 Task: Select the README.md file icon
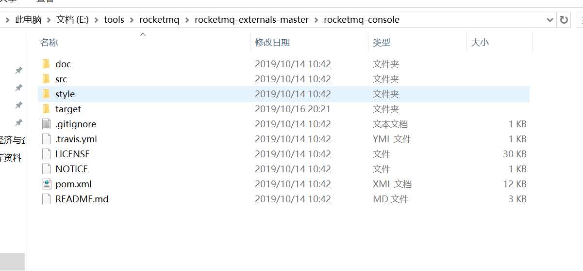[46, 199]
